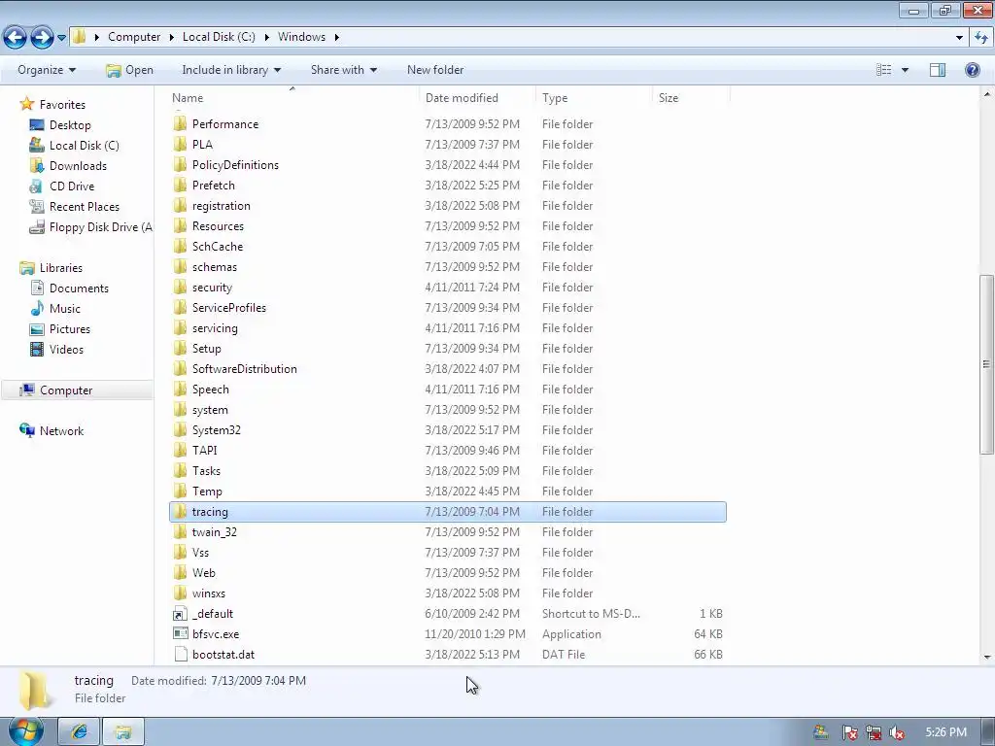Select the security folder name
Screen dimensions: 995x746
pos(212,288)
